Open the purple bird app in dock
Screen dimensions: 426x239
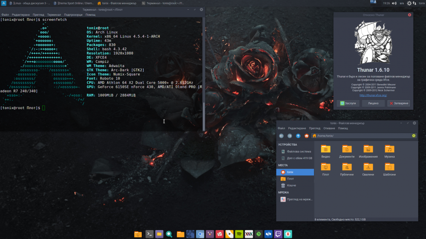click(x=210, y=234)
